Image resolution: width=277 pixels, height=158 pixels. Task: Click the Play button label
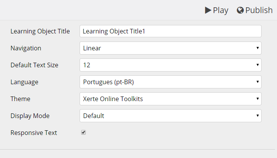coord(221,10)
